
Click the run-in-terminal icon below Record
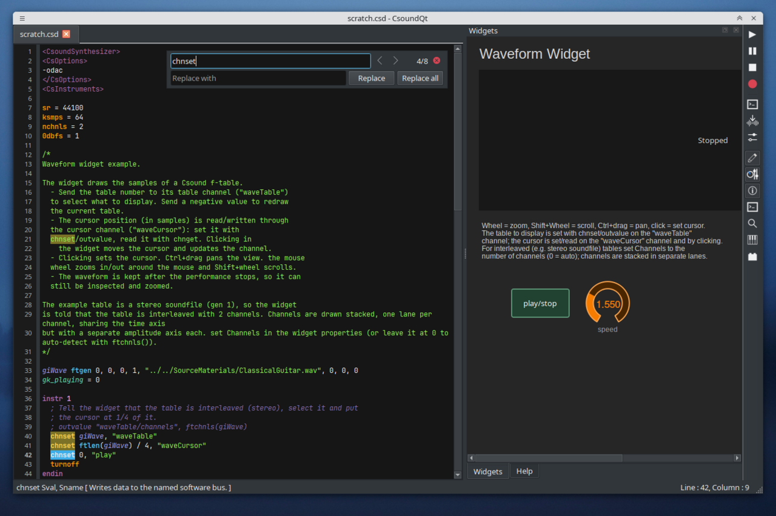click(x=752, y=104)
